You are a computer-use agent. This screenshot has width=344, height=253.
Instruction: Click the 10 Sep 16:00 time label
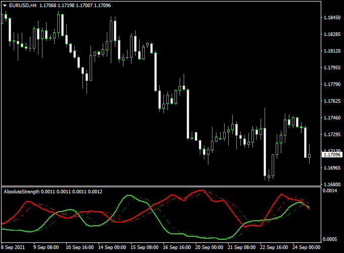(79, 247)
